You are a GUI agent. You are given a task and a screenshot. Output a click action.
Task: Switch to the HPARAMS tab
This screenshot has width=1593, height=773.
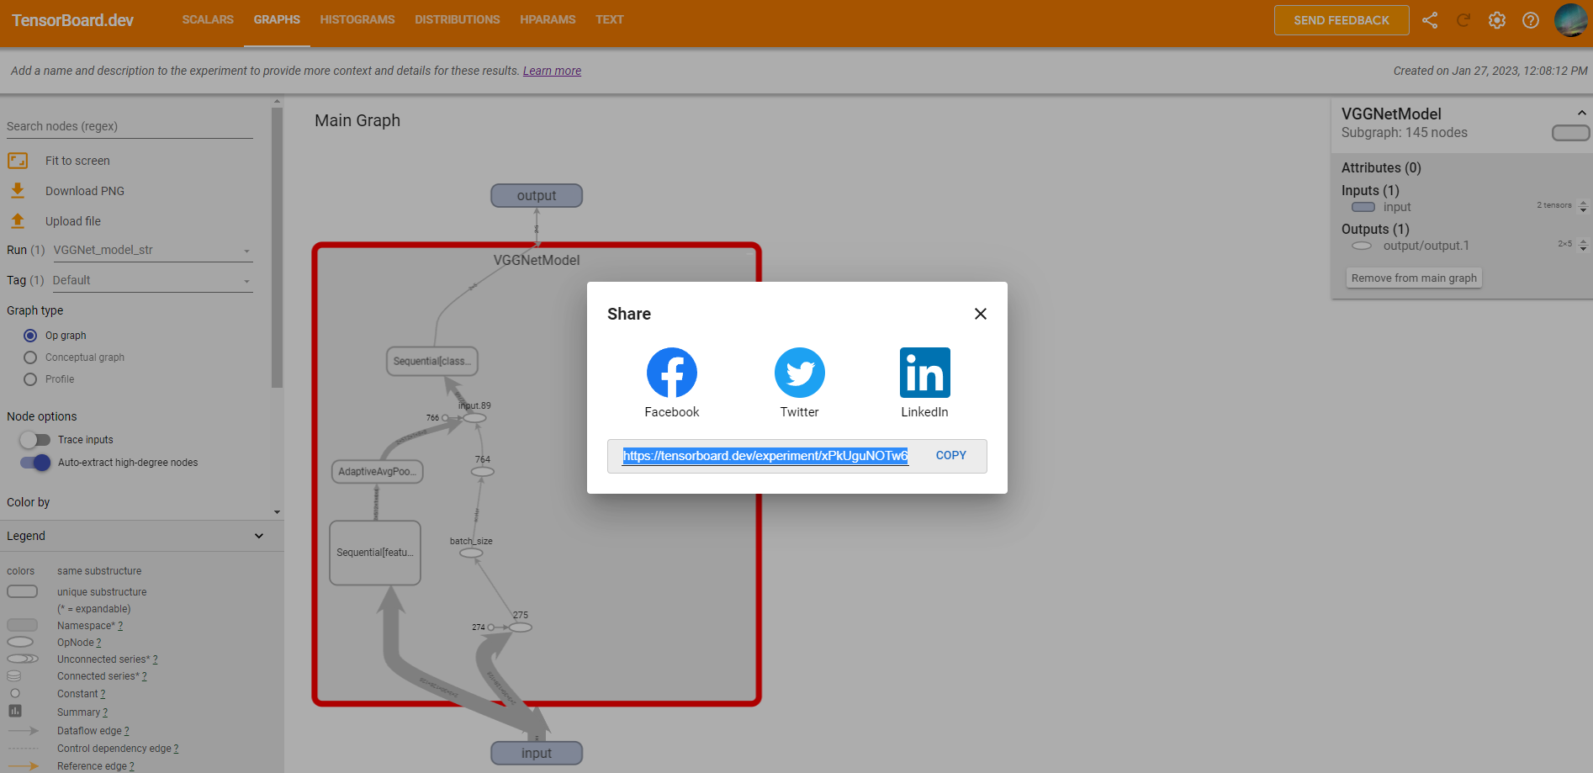[x=548, y=19]
